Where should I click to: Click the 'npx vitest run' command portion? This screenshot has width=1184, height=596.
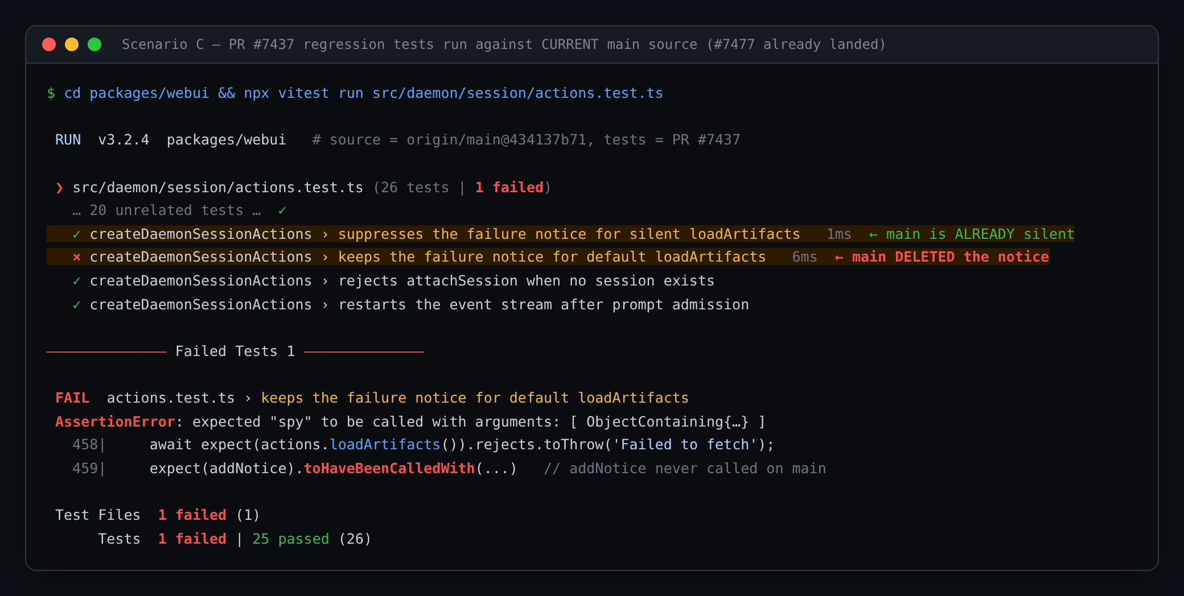tap(304, 93)
